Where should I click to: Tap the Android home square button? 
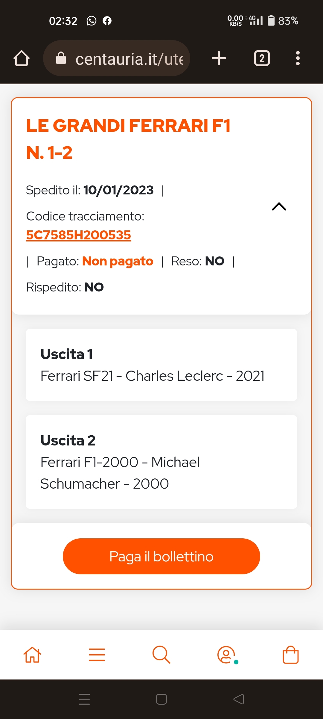click(x=161, y=699)
